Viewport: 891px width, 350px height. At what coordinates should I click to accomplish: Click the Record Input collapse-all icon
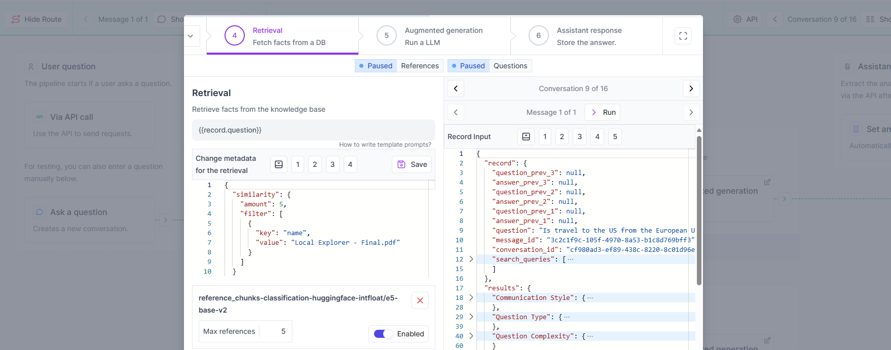click(526, 137)
